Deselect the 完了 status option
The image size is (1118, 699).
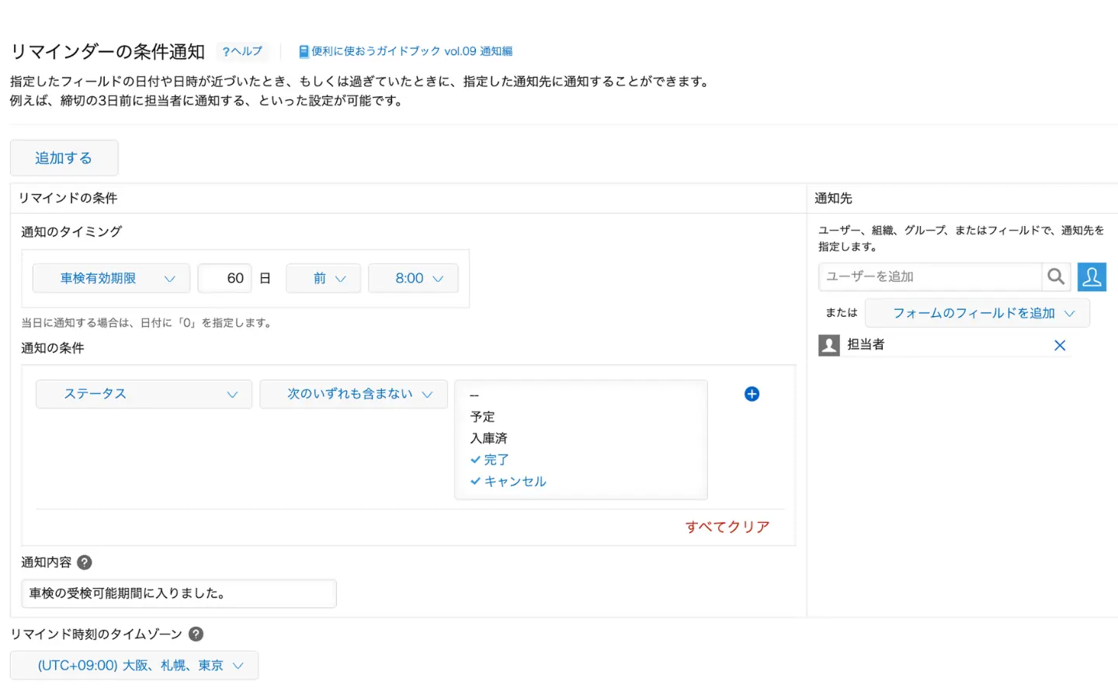coord(489,460)
